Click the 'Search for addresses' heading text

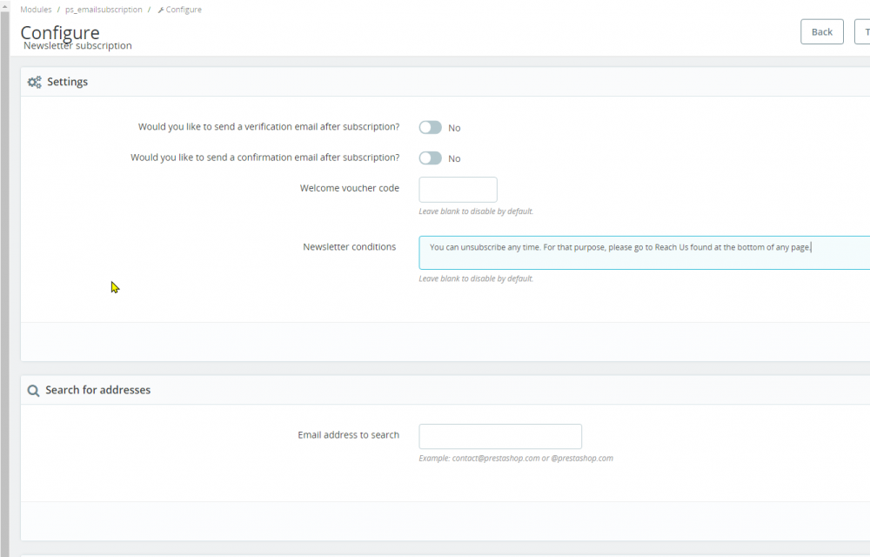point(97,390)
